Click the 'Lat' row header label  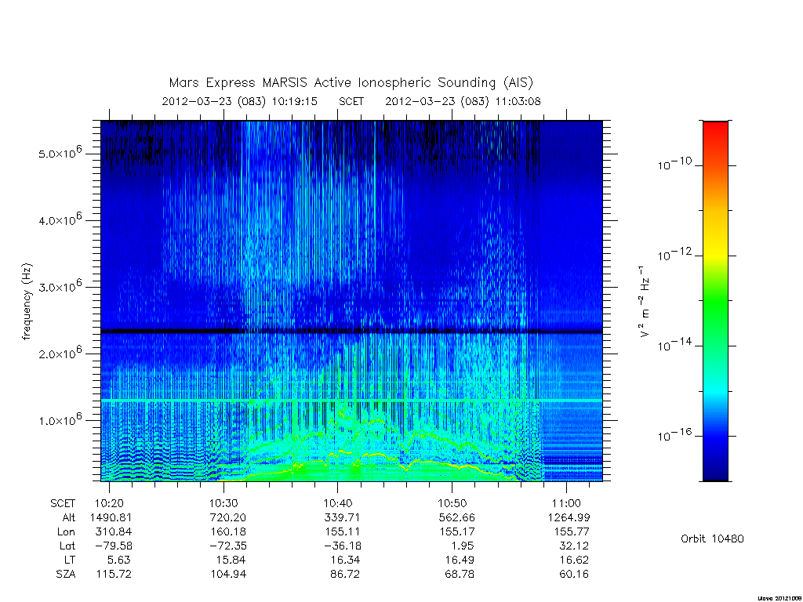[67, 546]
